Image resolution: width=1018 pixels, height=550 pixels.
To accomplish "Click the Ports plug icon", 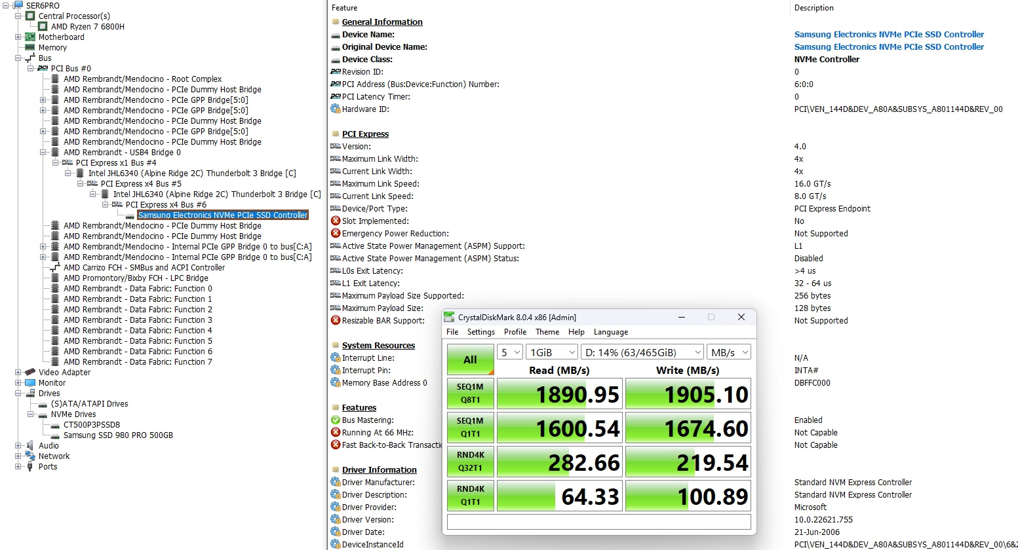I will click(x=30, y=466).
